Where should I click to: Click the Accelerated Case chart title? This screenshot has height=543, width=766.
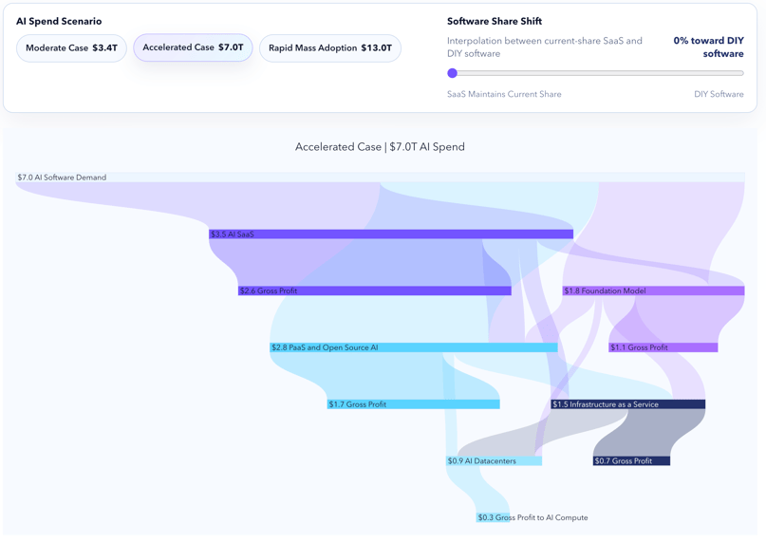pyautogui.click(x=380, y=147)
